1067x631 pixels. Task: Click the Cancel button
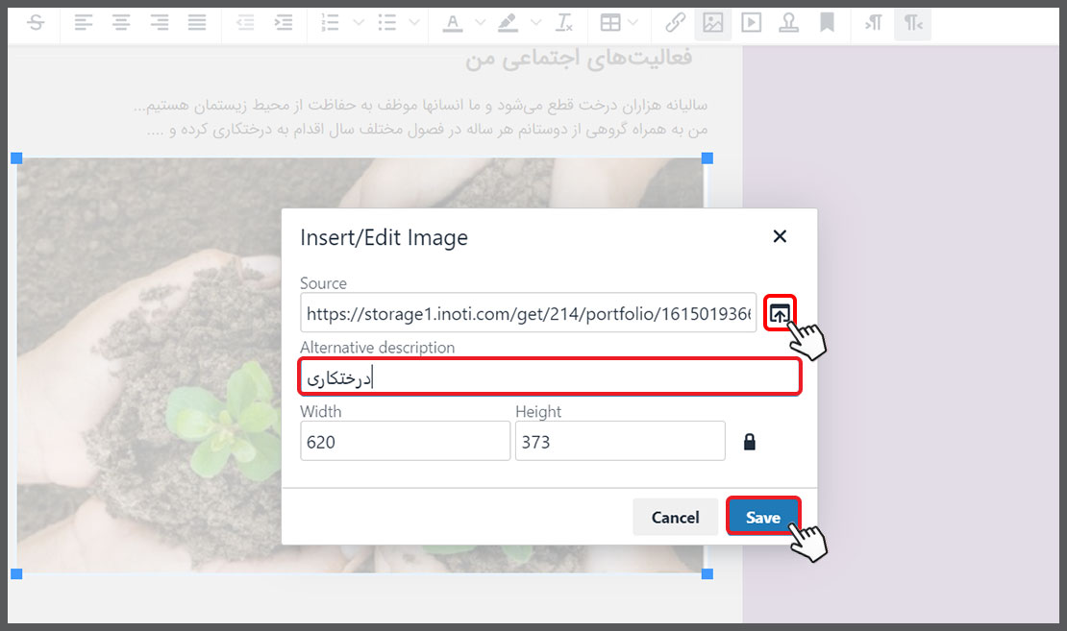tap(675, 517)
